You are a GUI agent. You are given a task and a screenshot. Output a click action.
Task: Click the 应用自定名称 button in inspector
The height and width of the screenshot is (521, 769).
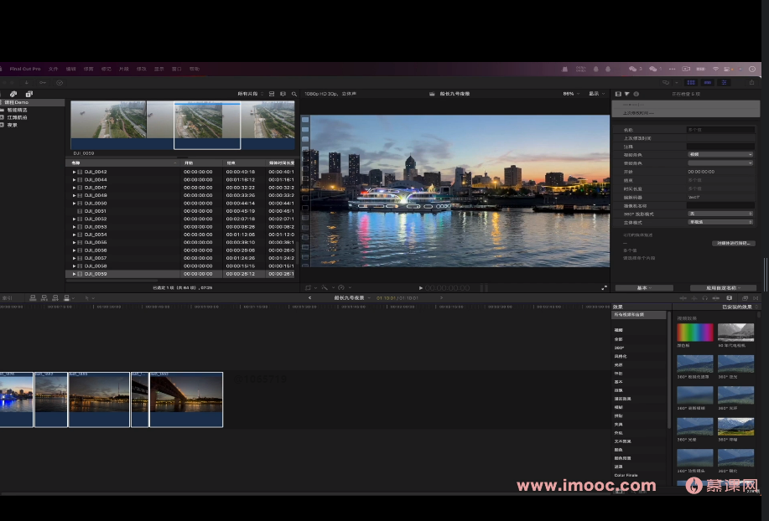pyautogui.click(x=722, y=287)
